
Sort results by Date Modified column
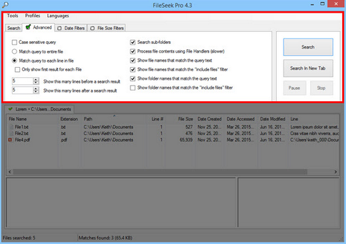(273, 119)
